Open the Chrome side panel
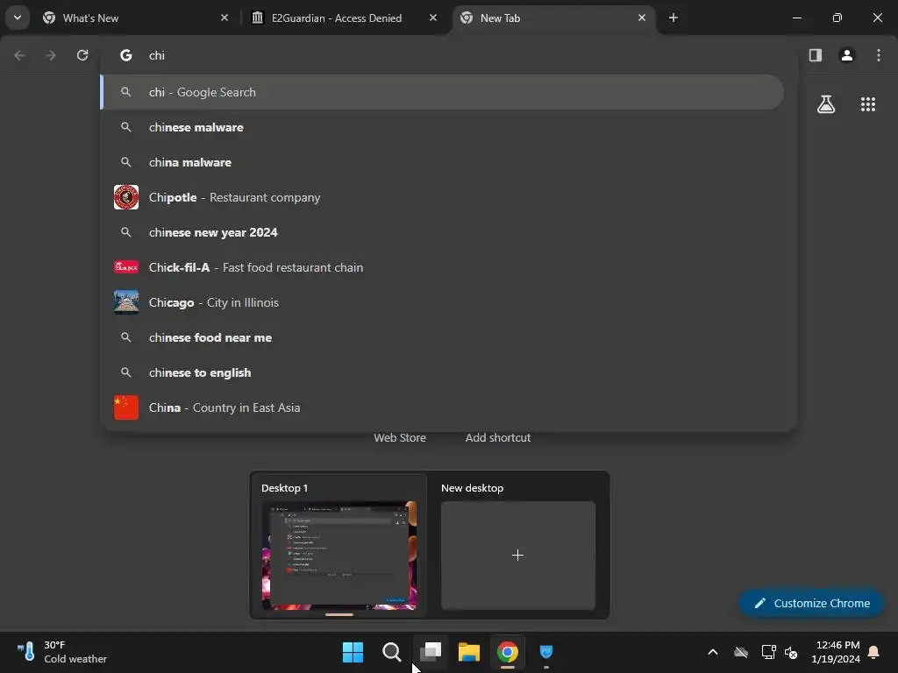The height and width of the screenshot is (673, 898). 816,55
